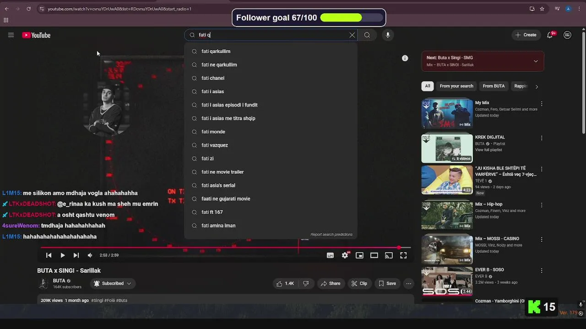This screenshot has width=586, height=329.
Task: Toggle subtitles on the player
Action: tap(330, 255)
